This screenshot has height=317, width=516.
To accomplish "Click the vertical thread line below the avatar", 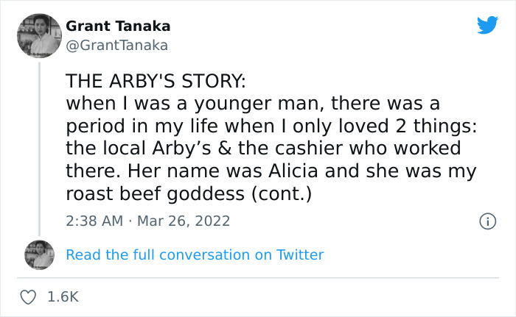I will click(x=39, y=147).
